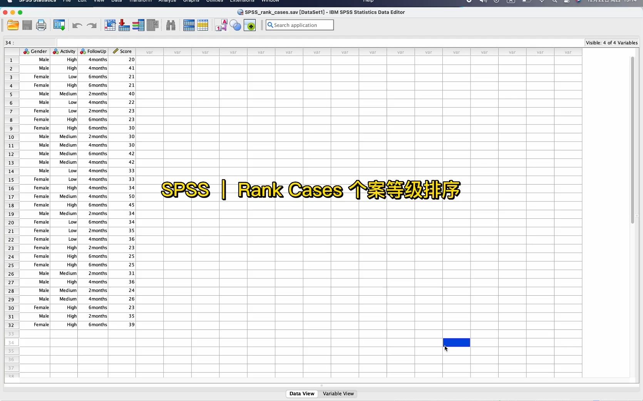Open the Graphs menu
The height and width of the screenshot is (401, 643).
[x=191, y=1]
